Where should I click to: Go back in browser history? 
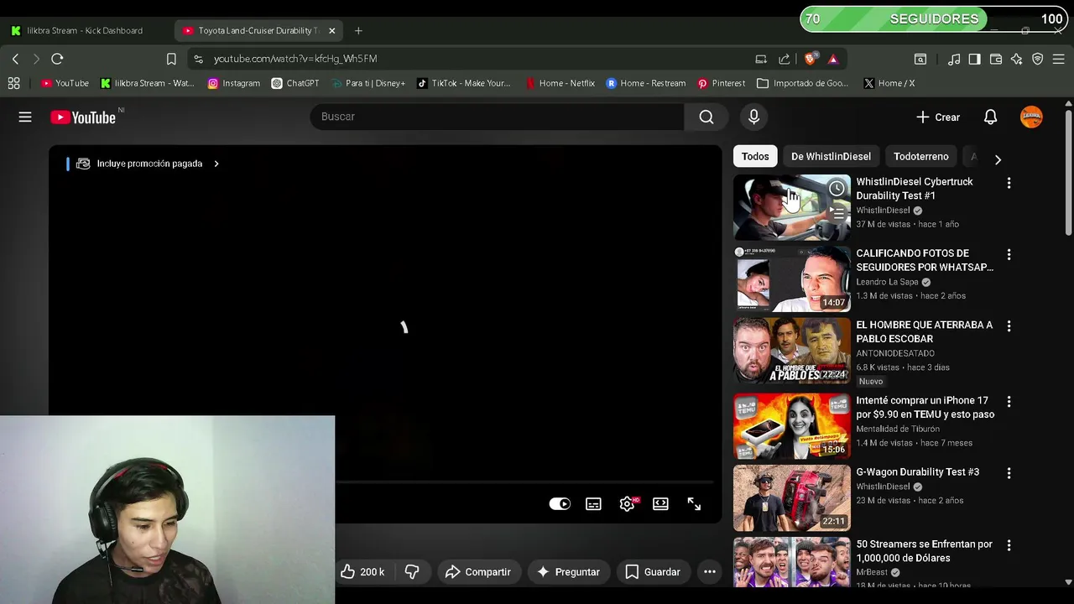pos(15,59)
